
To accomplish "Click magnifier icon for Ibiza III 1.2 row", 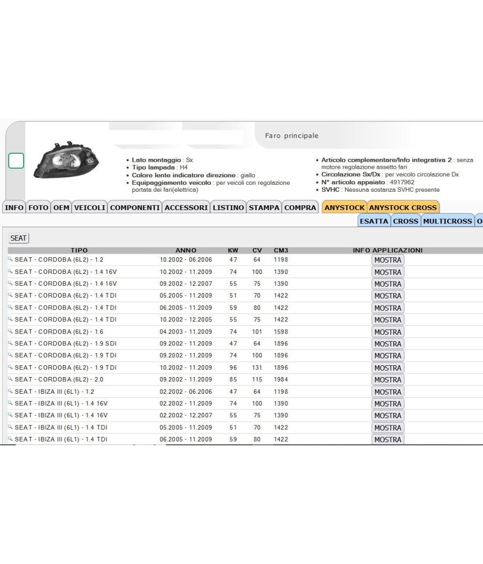I will (10, 391).
